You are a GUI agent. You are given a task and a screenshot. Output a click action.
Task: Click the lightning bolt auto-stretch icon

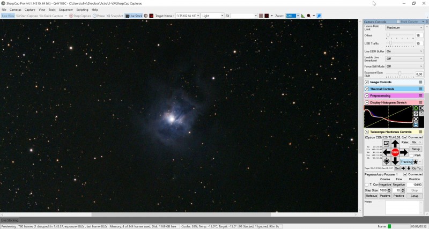[416, 114]
